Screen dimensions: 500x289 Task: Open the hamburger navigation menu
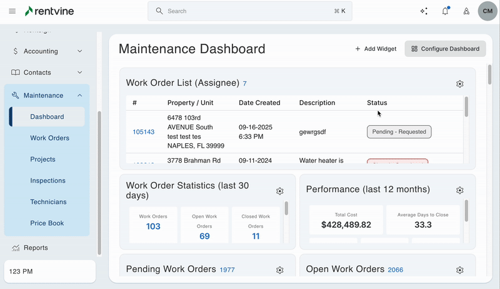(x=12, y=11)
